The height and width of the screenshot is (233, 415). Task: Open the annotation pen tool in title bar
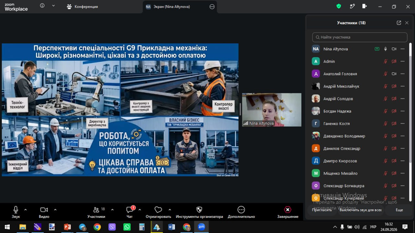point(352,6)
